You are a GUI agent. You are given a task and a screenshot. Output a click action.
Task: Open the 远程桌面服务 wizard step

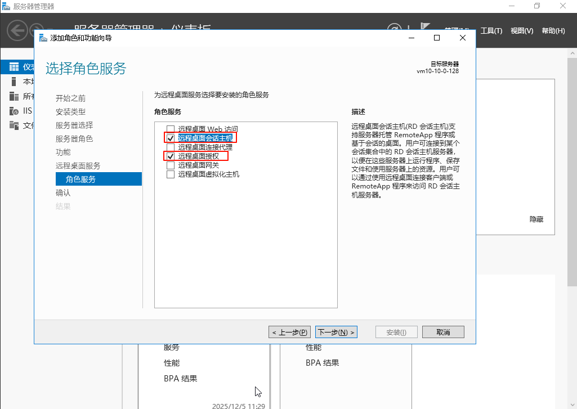[78, 165]
